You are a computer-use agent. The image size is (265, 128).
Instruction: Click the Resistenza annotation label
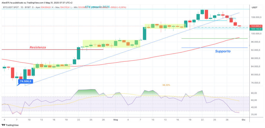(x=38, y=47)
